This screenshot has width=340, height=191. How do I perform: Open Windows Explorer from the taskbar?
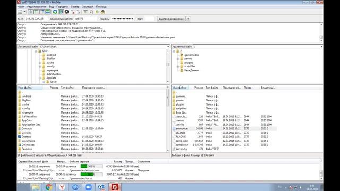(x=36, y=187)
